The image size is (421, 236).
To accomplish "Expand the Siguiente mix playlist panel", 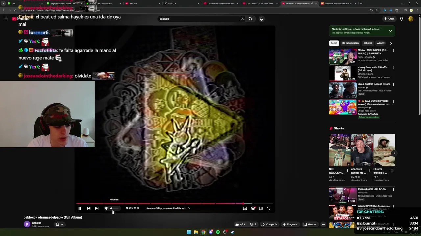I will (x=390, y=31).
